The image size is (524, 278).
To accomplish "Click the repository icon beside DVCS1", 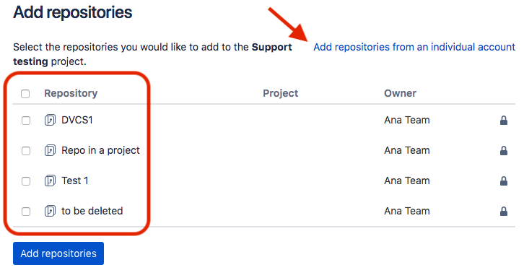I will tap(50, 120).
